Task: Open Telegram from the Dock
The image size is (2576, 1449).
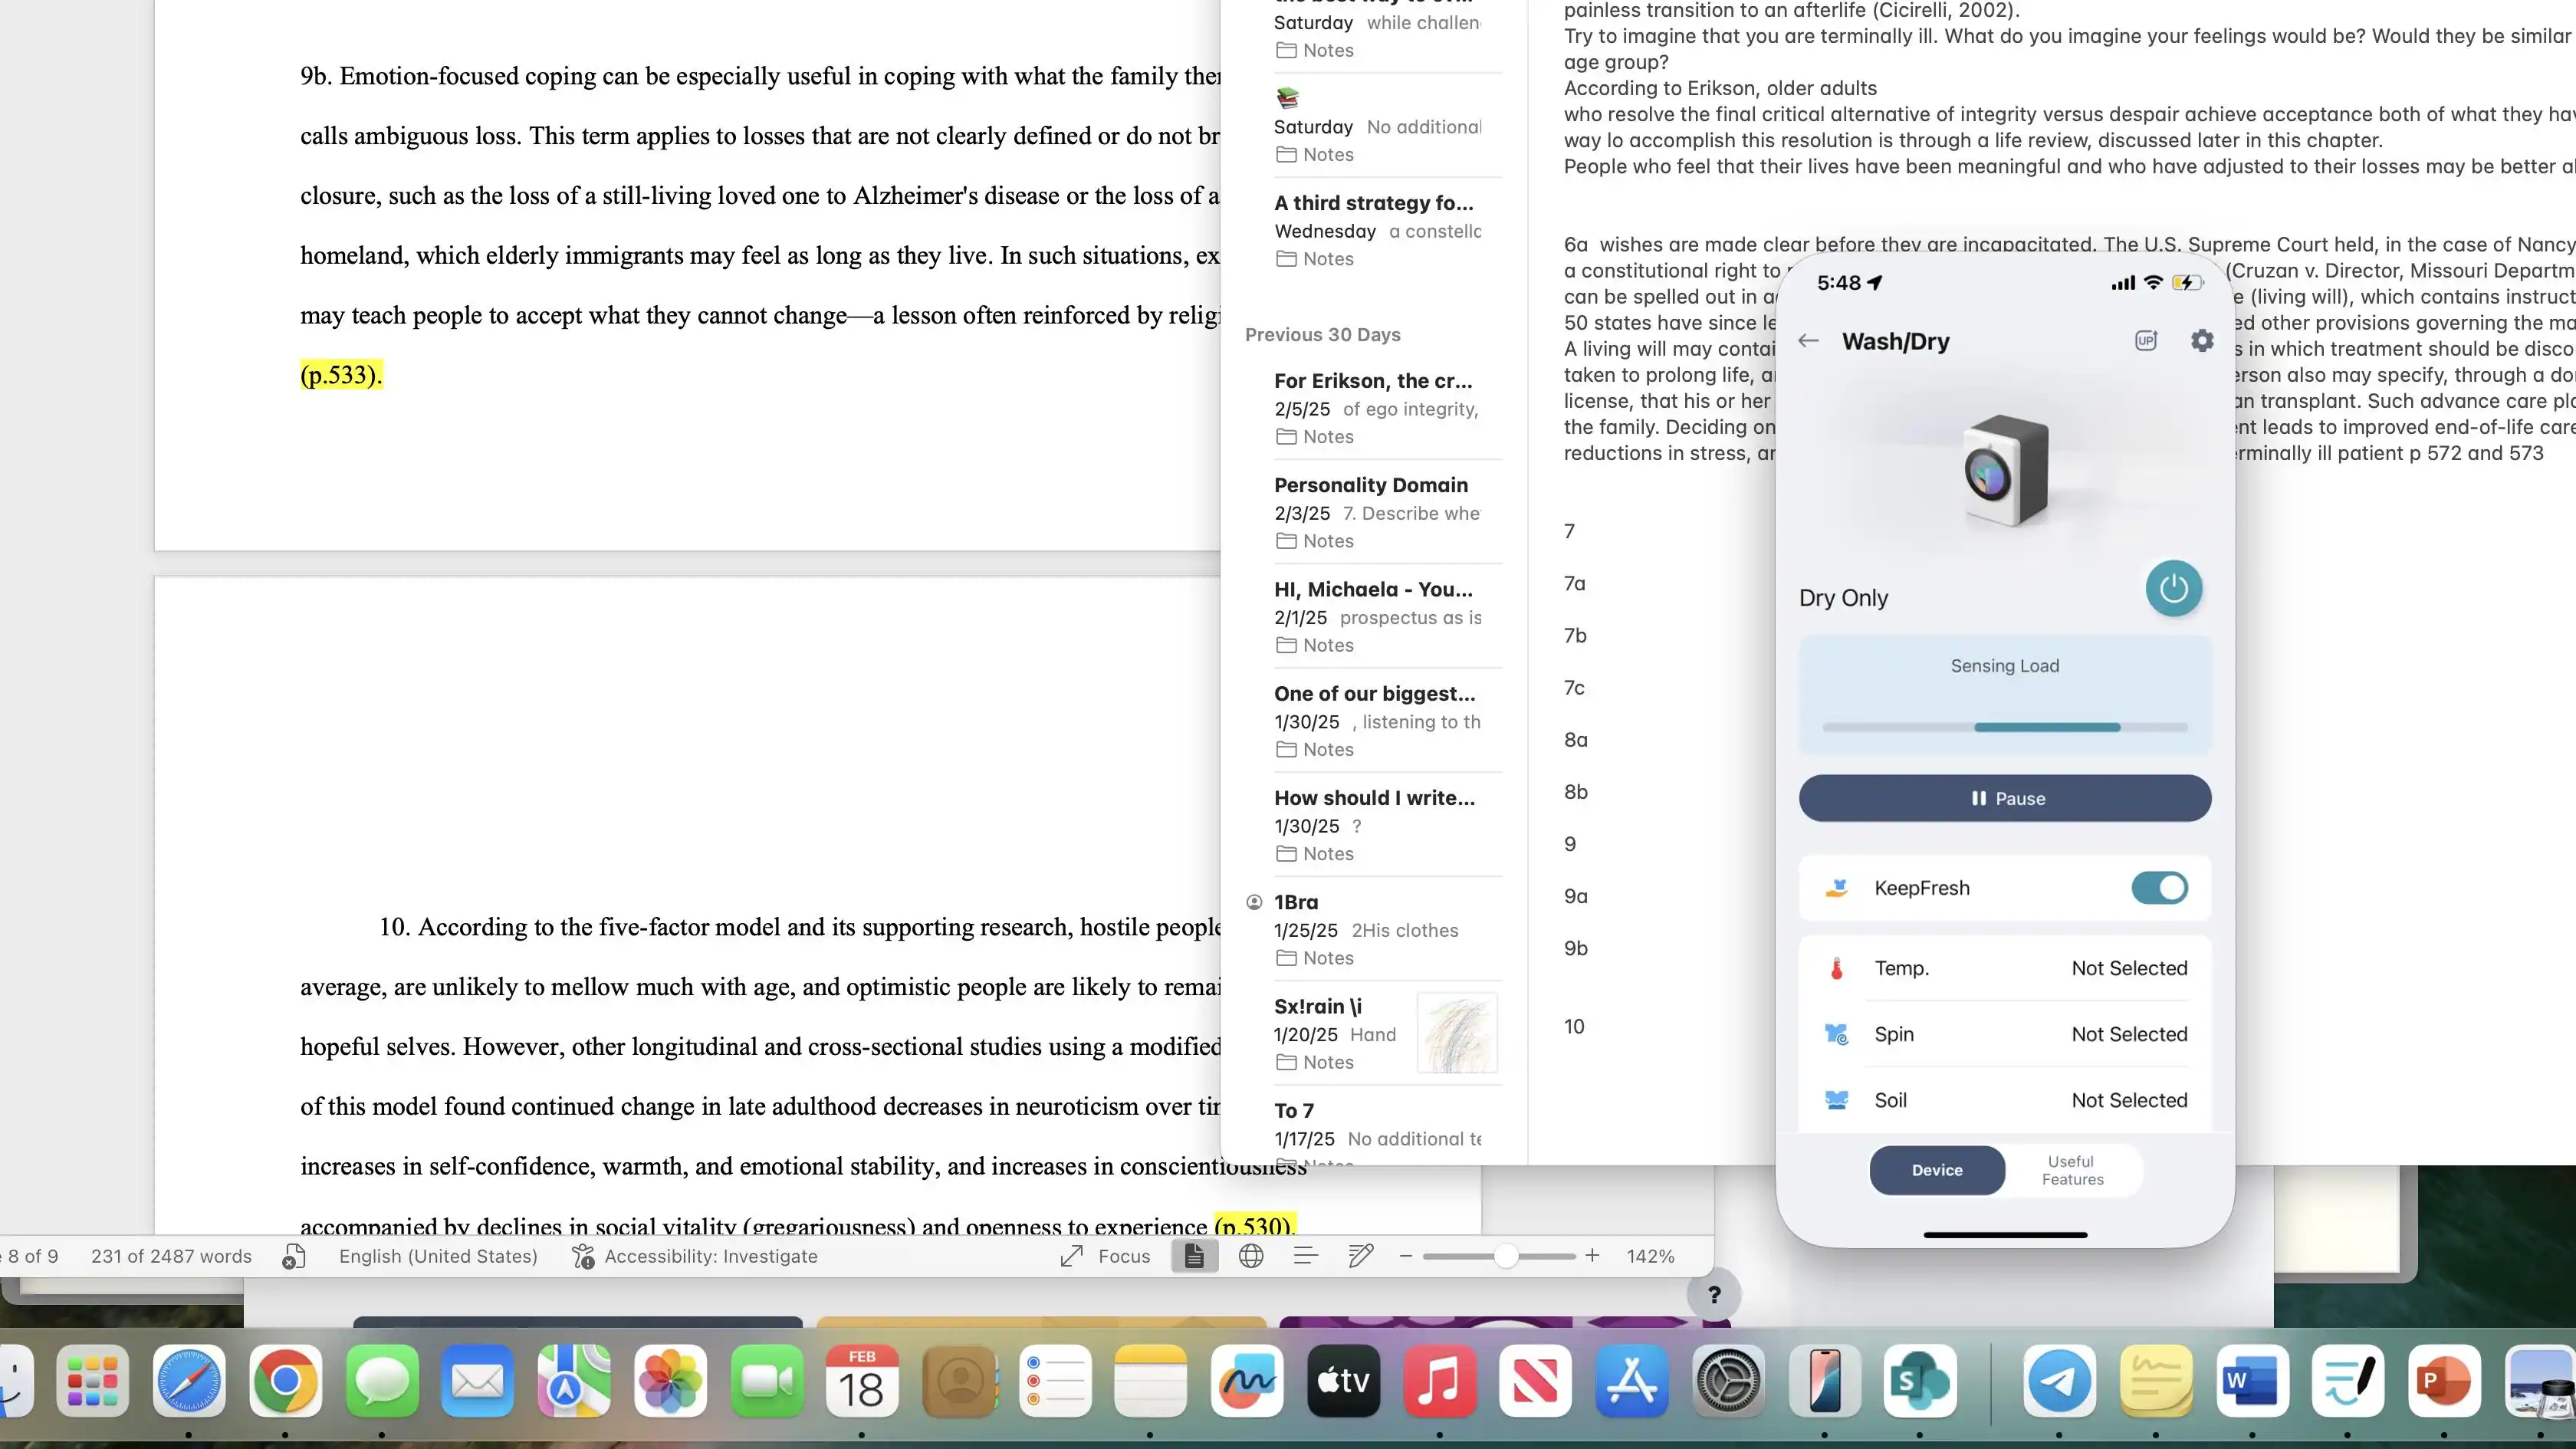Action: pyautogui.click(x=2059, y=1382)
